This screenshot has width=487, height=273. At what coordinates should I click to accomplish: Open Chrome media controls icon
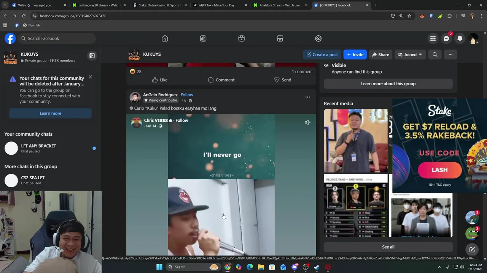pos(463,16)
